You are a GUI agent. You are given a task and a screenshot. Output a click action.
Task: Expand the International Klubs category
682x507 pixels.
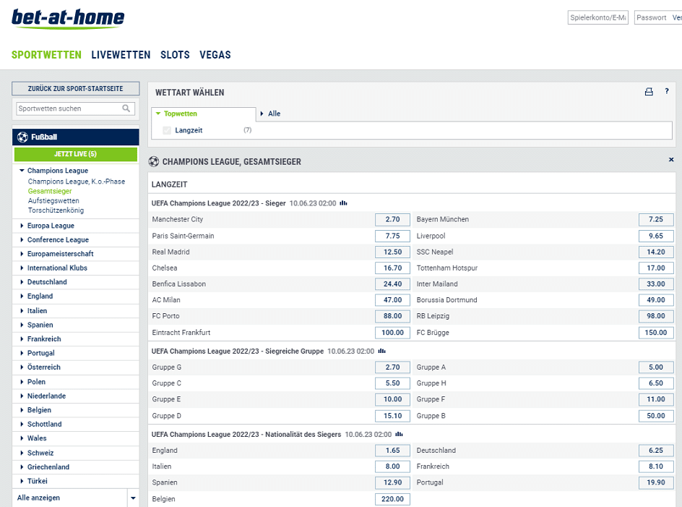[x=22, y=268]
